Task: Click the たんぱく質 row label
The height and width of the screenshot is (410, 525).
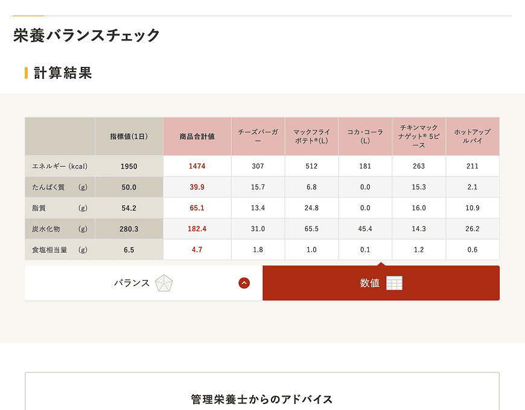Action: (60, 187)
